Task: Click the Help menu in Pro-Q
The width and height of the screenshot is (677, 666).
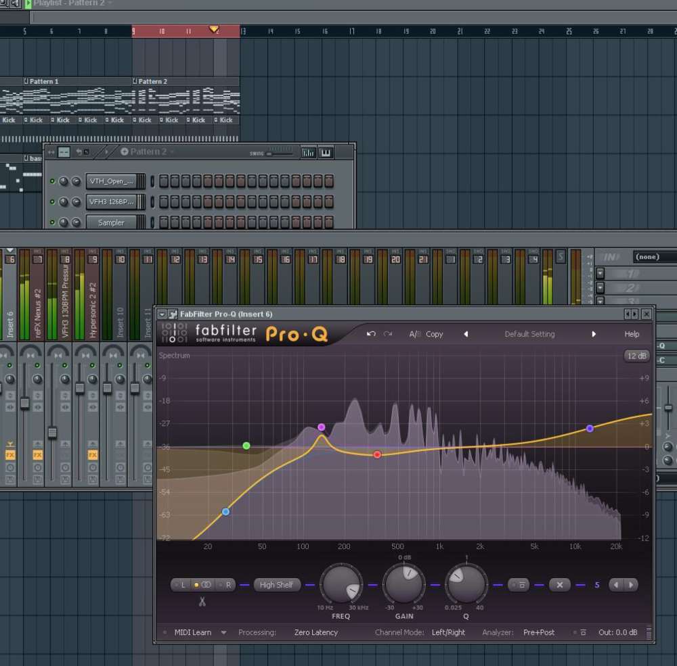Action: point(632,333)
